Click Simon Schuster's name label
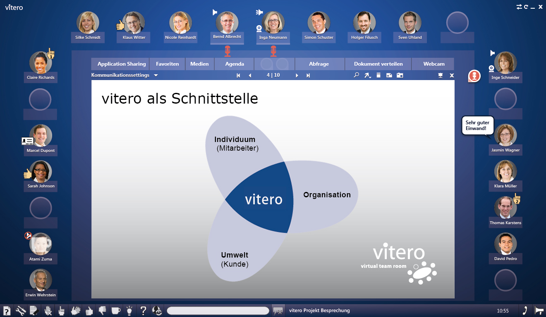Screen dimensions: 546x317 [319, 37]
